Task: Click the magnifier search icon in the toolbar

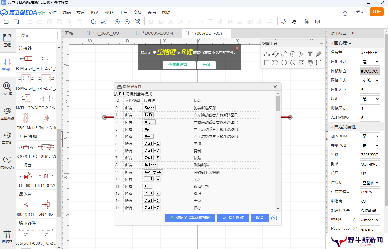Action: click(93, 22)
